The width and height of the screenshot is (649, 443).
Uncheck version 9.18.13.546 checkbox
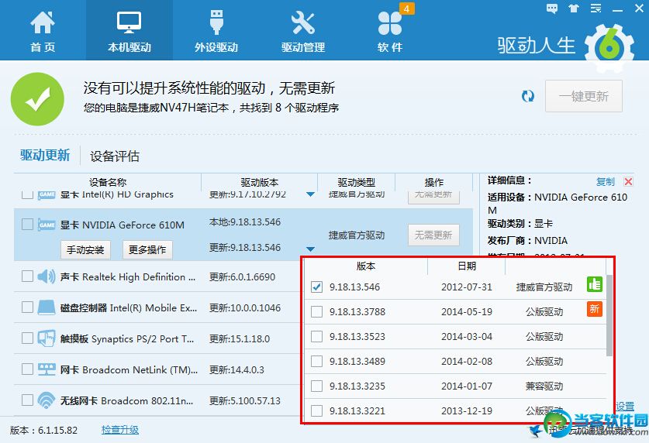click(x=316, y=287)
